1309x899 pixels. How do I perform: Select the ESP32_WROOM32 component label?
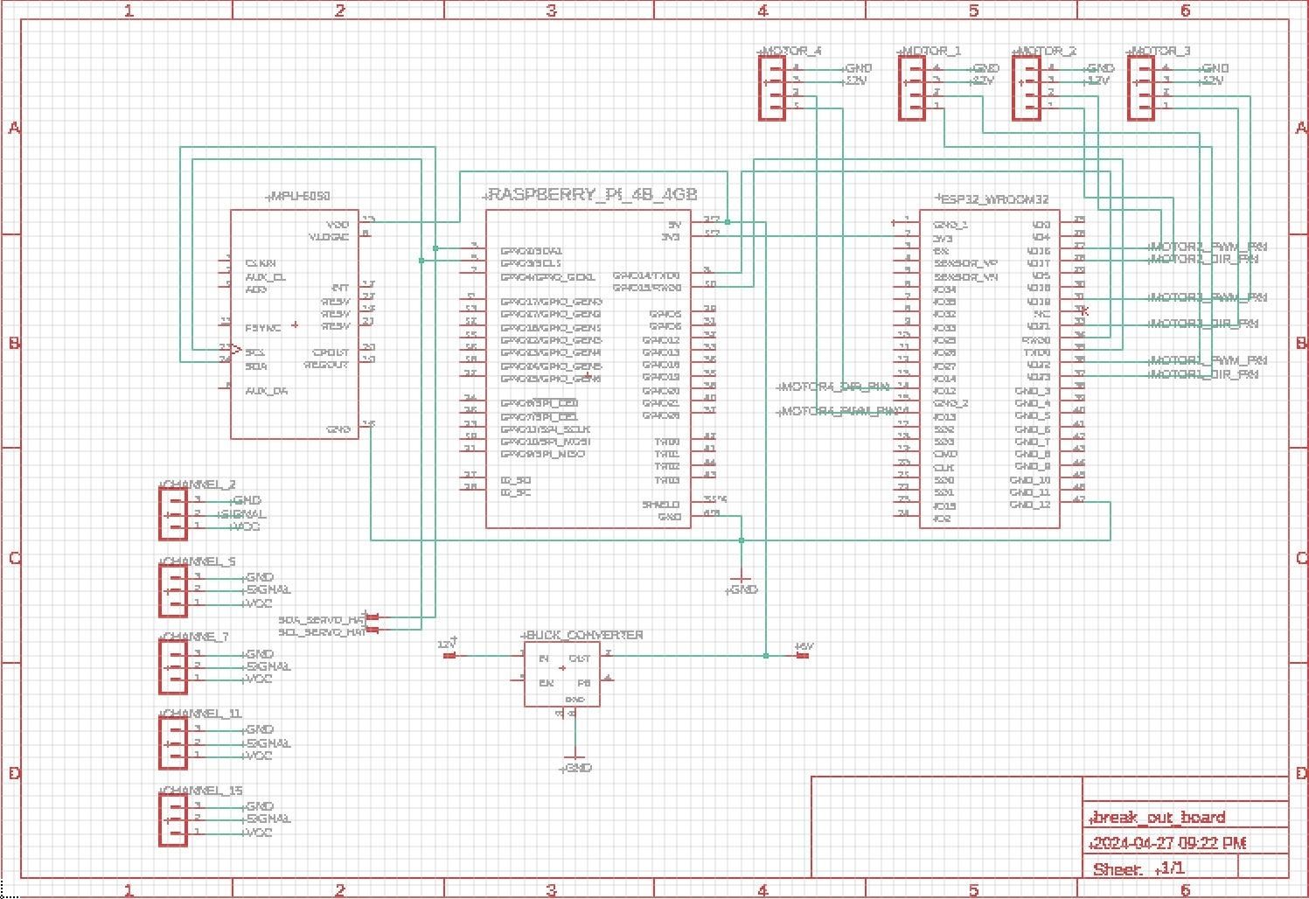992,199
